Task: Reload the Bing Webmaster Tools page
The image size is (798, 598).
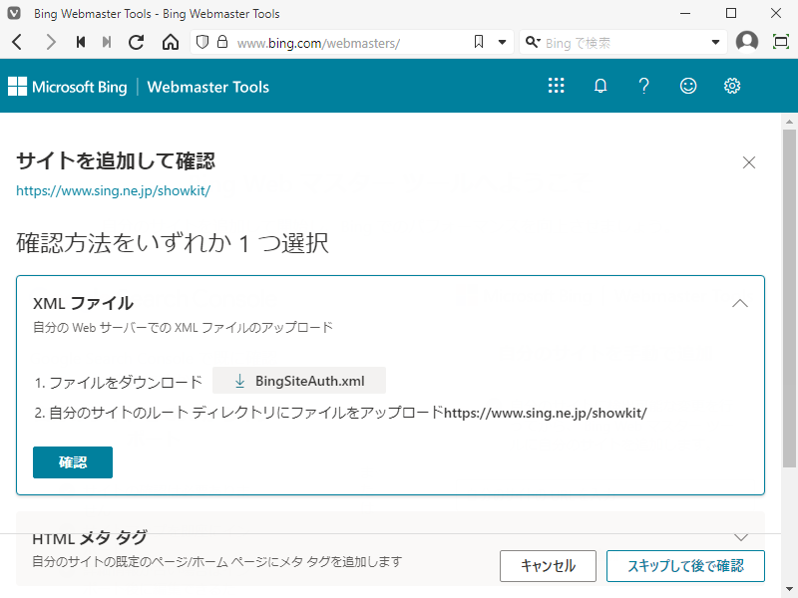Action: [x=136, y=42]
